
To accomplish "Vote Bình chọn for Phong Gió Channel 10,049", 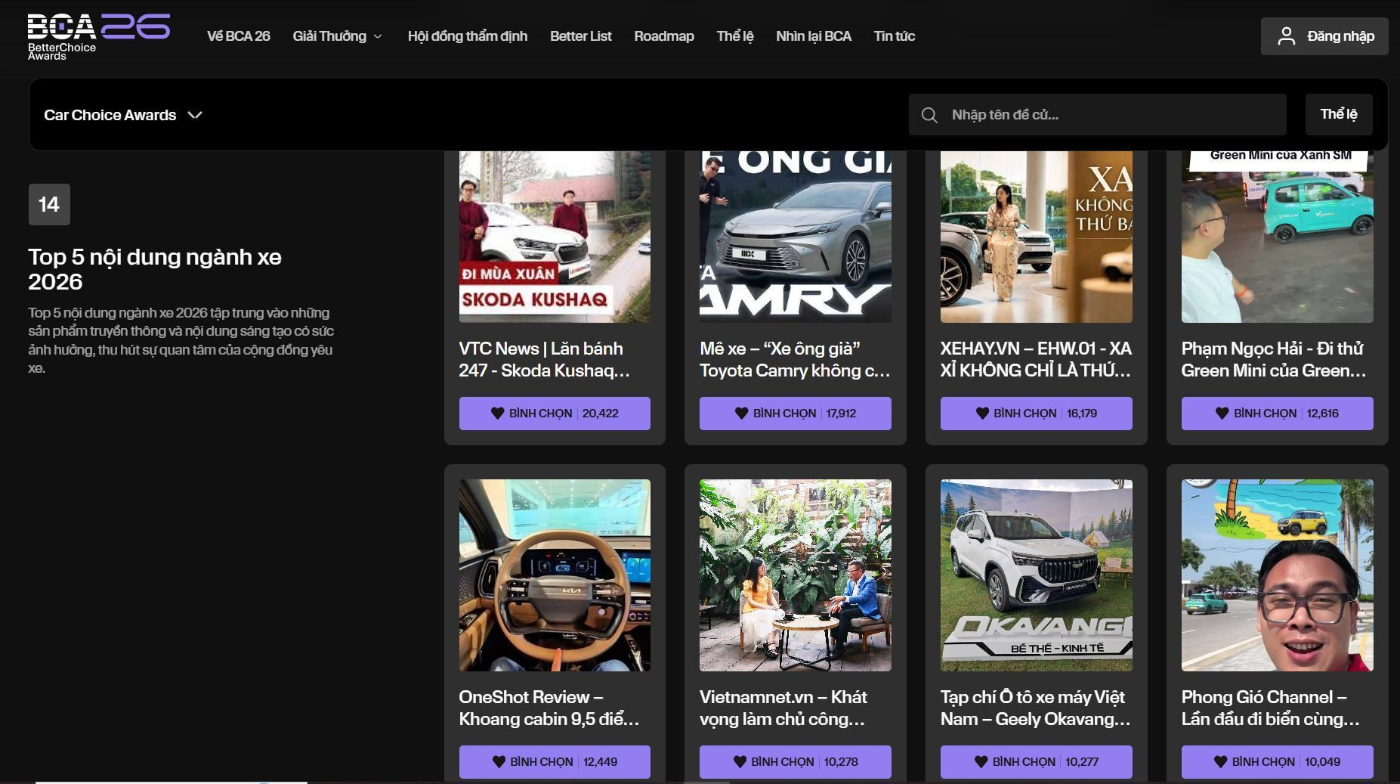I will [x=1278, y=762].
